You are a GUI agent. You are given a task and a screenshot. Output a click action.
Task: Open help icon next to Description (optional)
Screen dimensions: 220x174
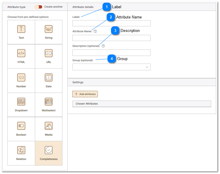[103, 46]
